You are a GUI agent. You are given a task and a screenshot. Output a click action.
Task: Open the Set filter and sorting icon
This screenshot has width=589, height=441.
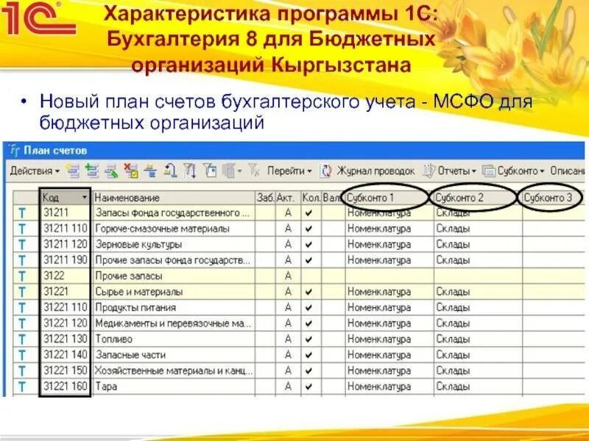pos(190,171)
